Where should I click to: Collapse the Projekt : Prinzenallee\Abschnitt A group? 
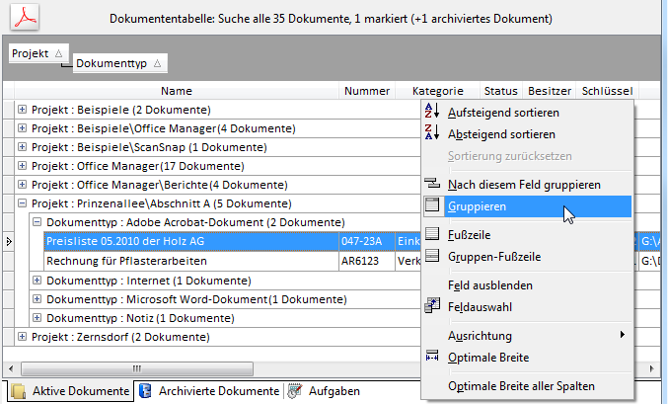coord(23,204)
